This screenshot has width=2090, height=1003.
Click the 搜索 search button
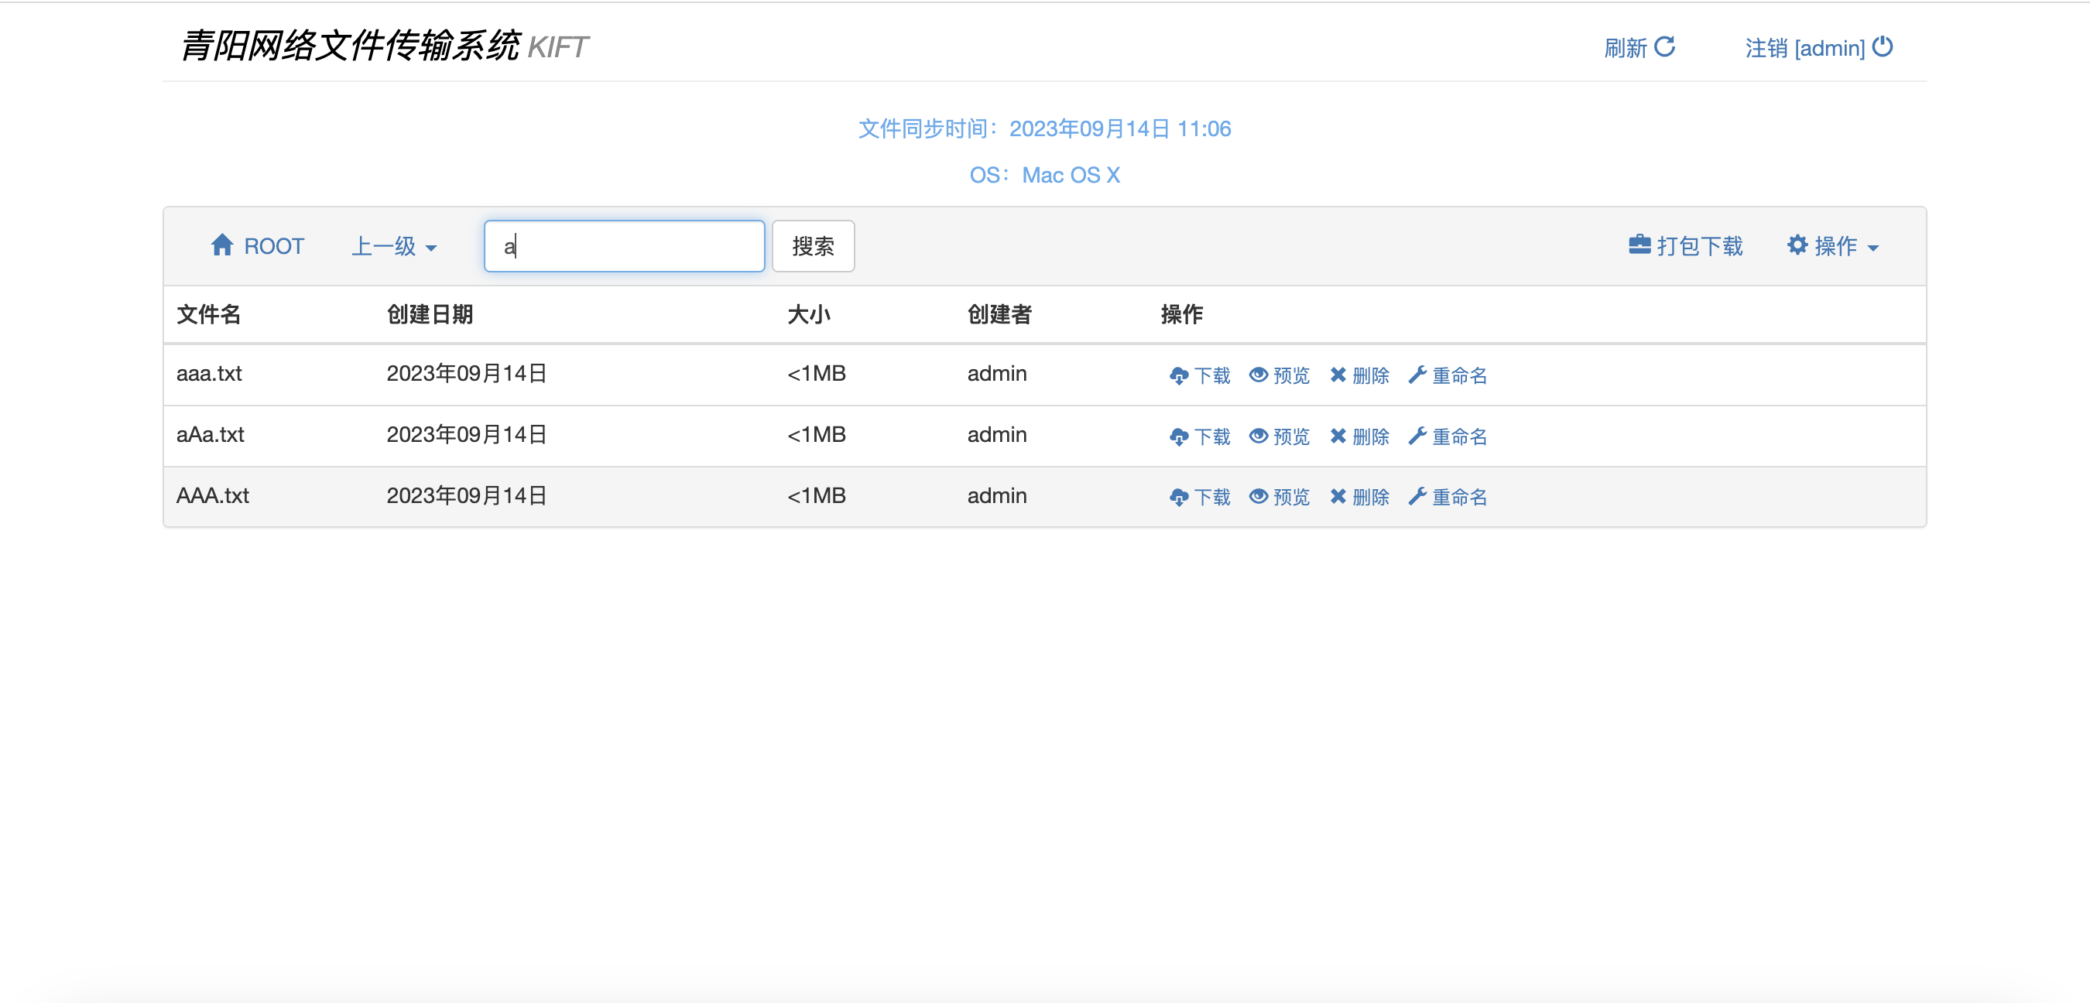click(813, 246)
